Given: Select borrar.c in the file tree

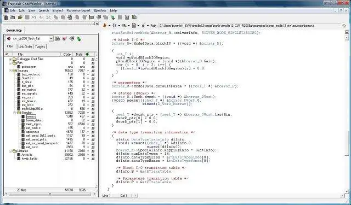Looking at the screenshot, I should 31,116.
